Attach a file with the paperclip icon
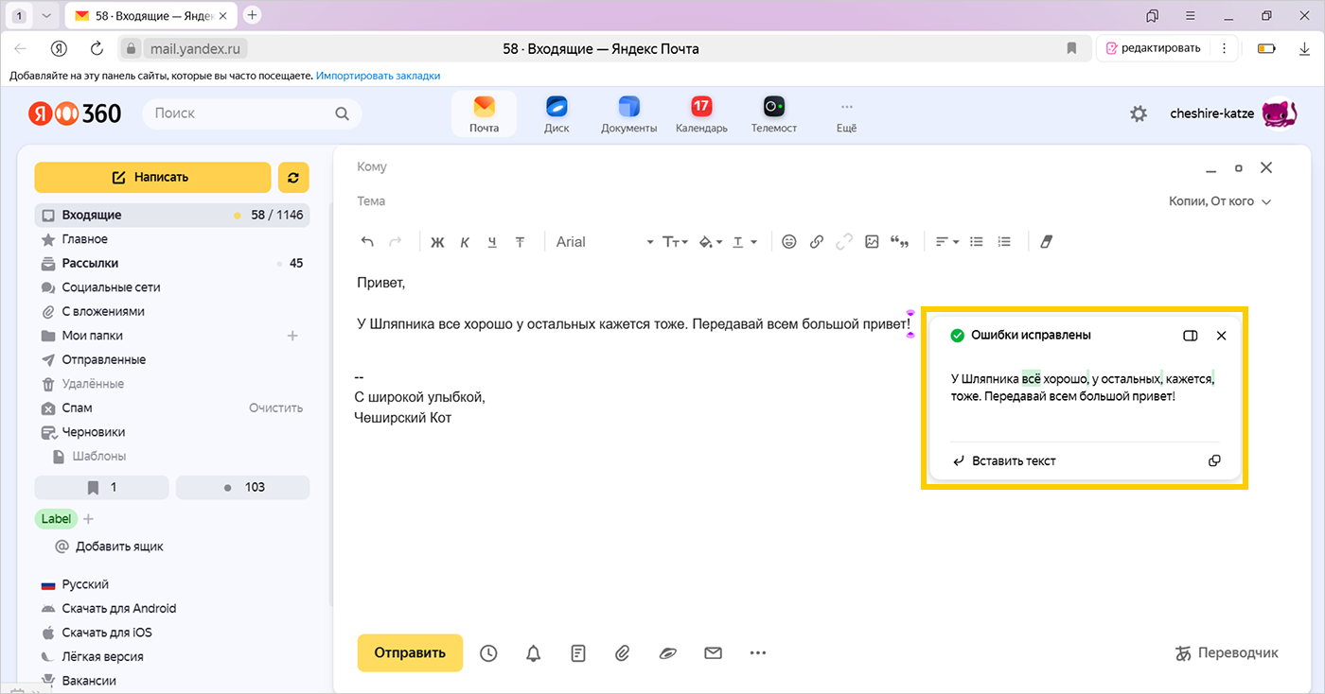This screenshot has width=1325, height=694. [x=622, y=652]
